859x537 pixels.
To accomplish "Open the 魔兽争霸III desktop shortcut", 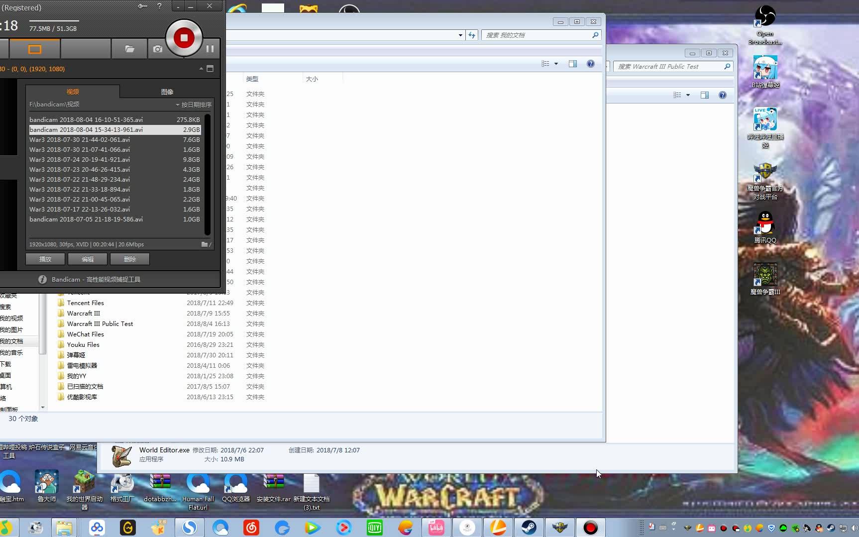I will click(x=765, y=279).
